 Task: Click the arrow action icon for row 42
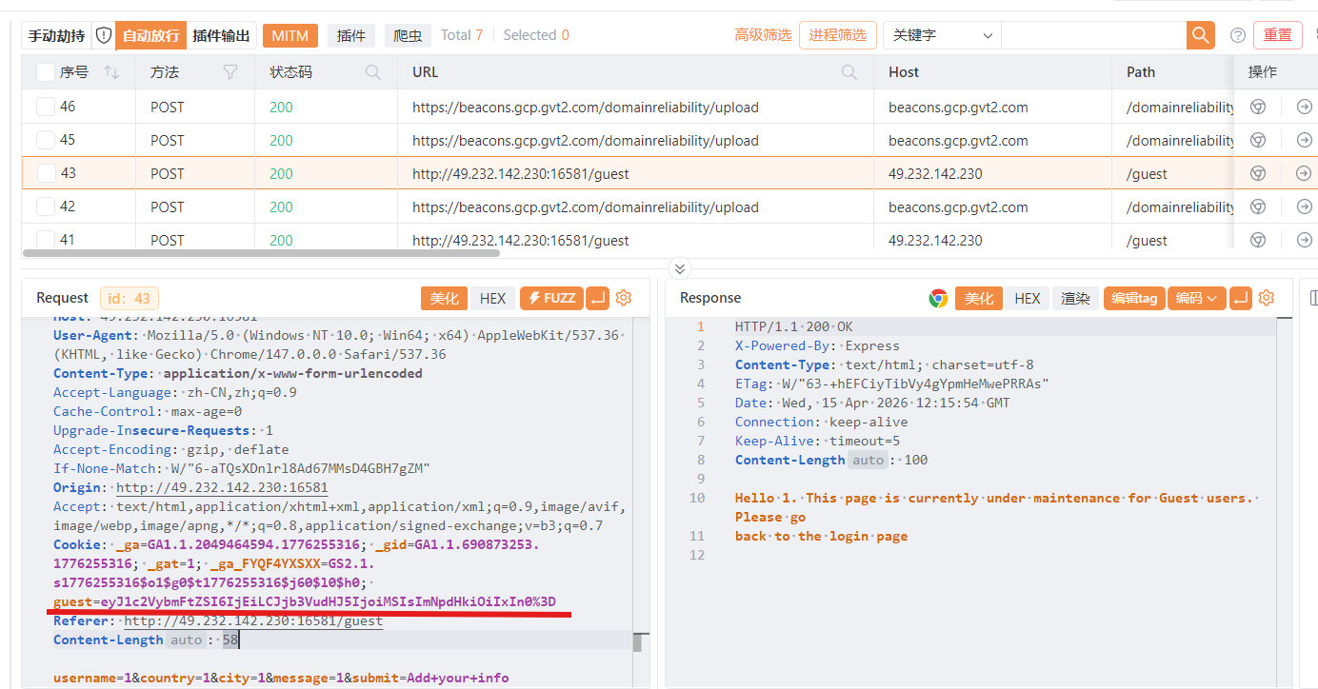pos(1304,207)
